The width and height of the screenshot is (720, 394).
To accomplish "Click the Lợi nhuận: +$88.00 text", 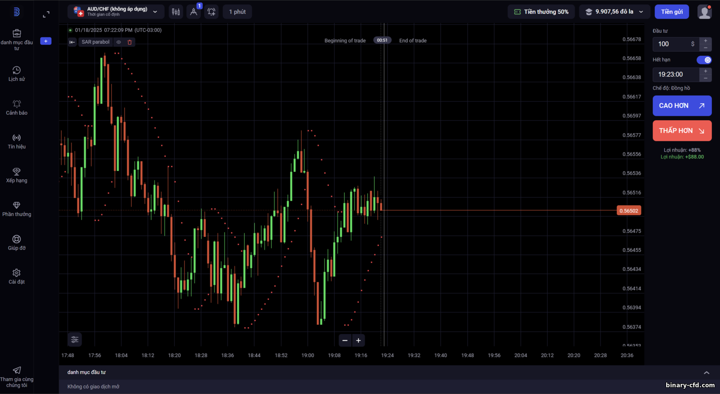I will pos(682,157).
